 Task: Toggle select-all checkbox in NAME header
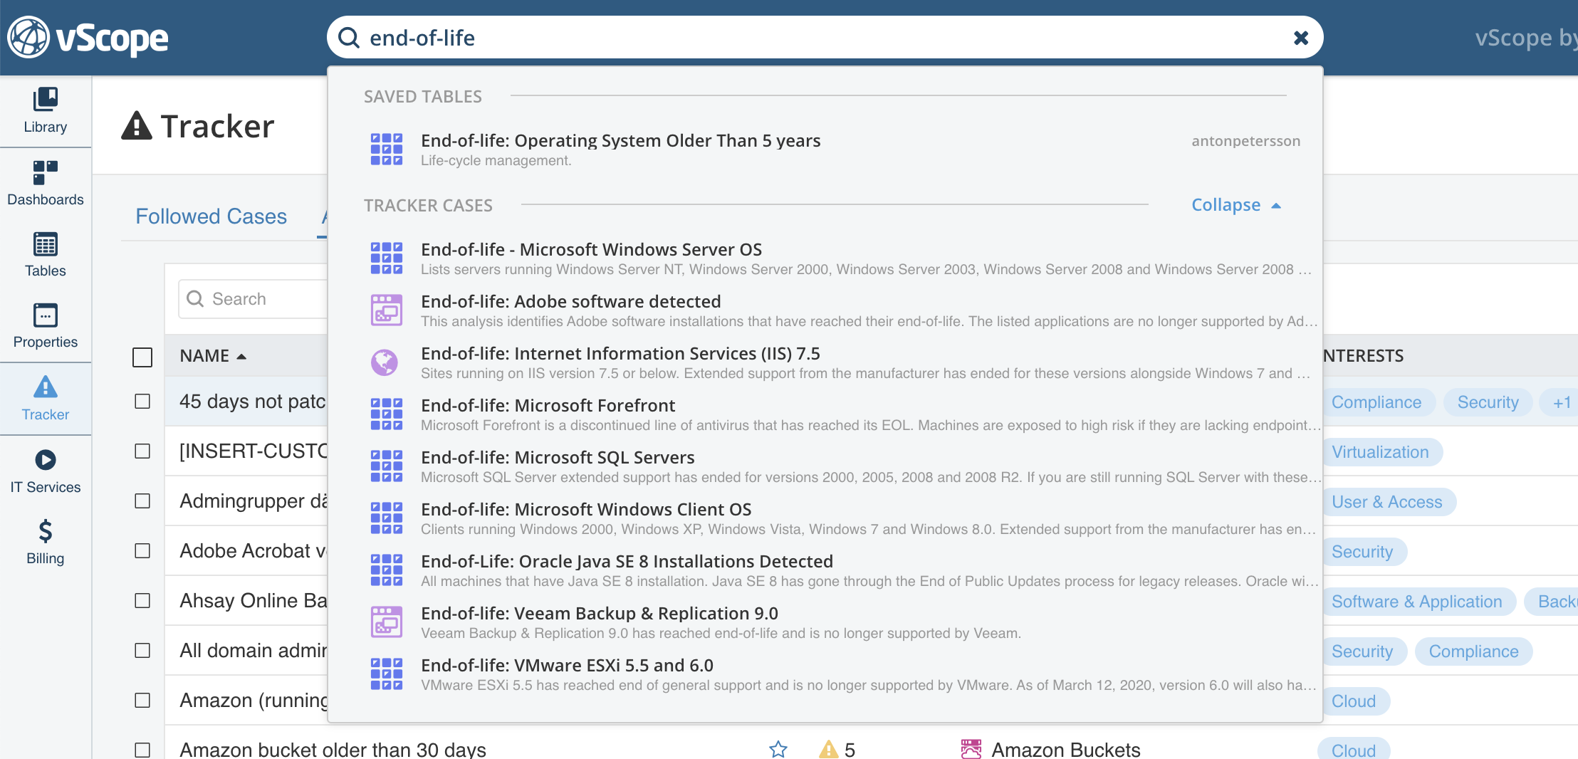[142, 357]
